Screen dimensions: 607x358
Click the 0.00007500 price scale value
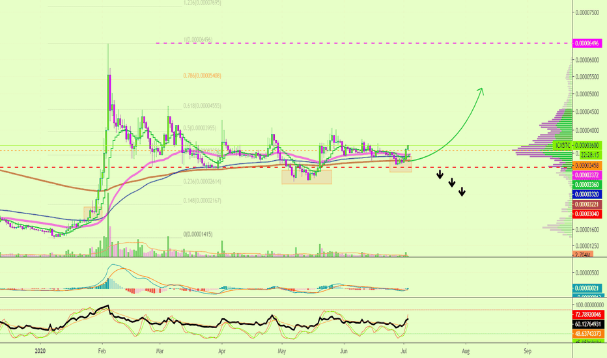(587, 13)
